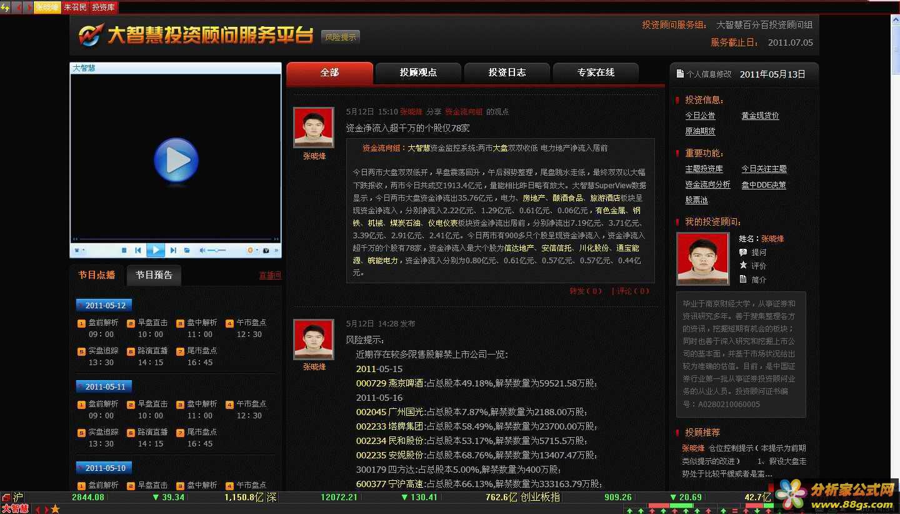Image resolution: width=900 pixels, height=514 pixels.
Task: Open 黄金现货价 link
Action: (760, 116)
